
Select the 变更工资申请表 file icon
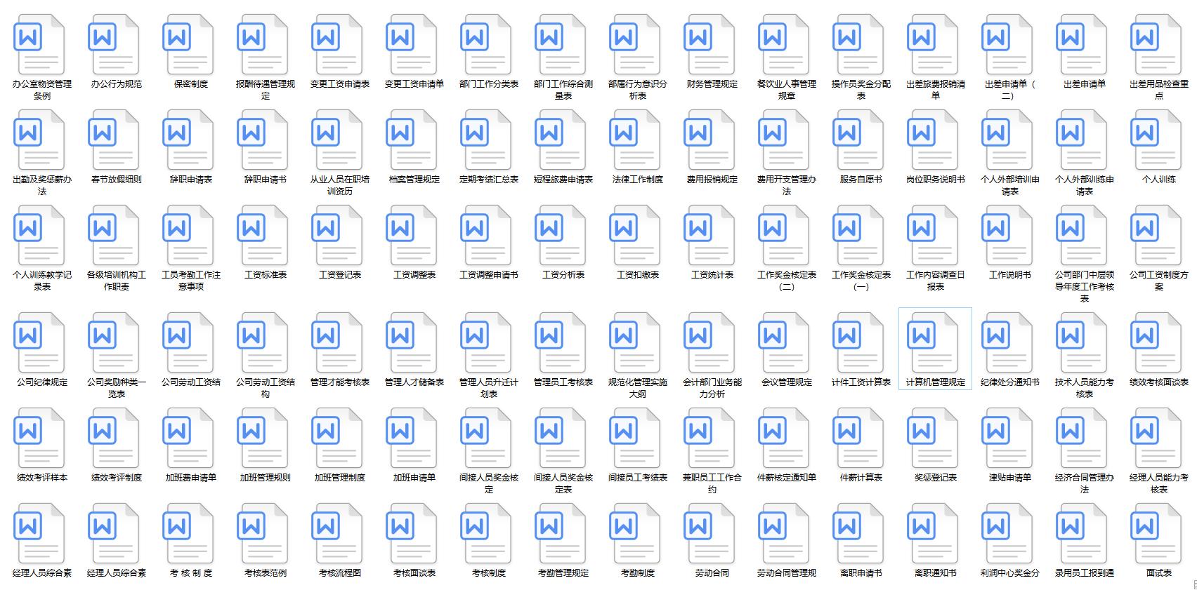pos(337,44)
